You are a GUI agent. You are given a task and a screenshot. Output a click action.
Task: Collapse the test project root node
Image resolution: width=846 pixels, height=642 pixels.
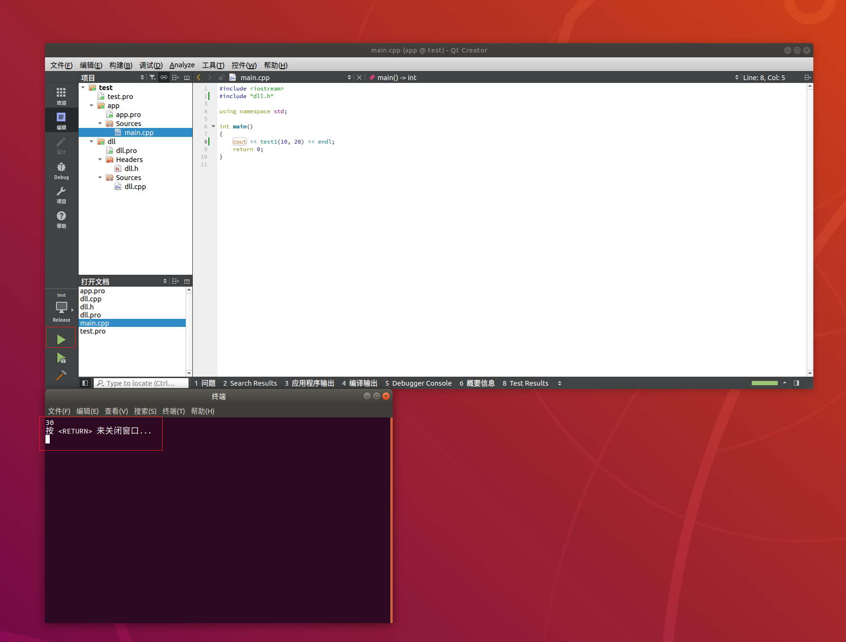[x=83, y=87]
